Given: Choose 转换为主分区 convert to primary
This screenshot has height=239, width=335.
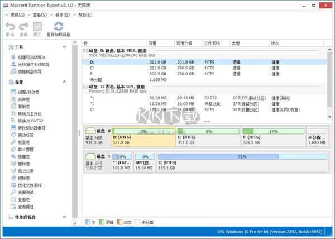Looking at the screenshot, I should point(26,113).
